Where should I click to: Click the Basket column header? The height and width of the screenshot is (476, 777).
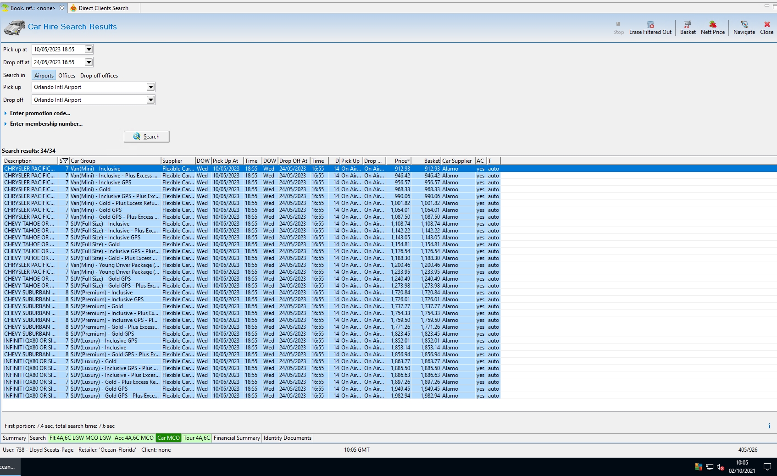coord(426,161)
